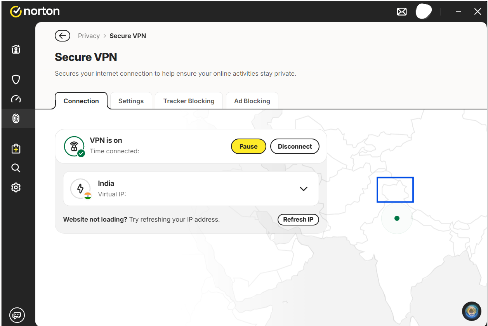The height and width of the screenshot is (326, 488).
Task: Click the lightning bolt India location icon
Action: (x=80, y=189)
